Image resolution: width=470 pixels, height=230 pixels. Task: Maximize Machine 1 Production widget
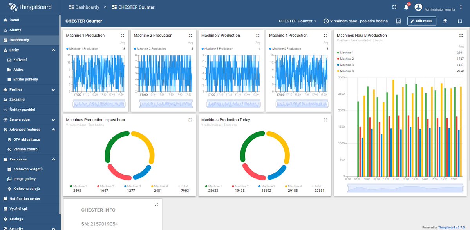point(123,35)
